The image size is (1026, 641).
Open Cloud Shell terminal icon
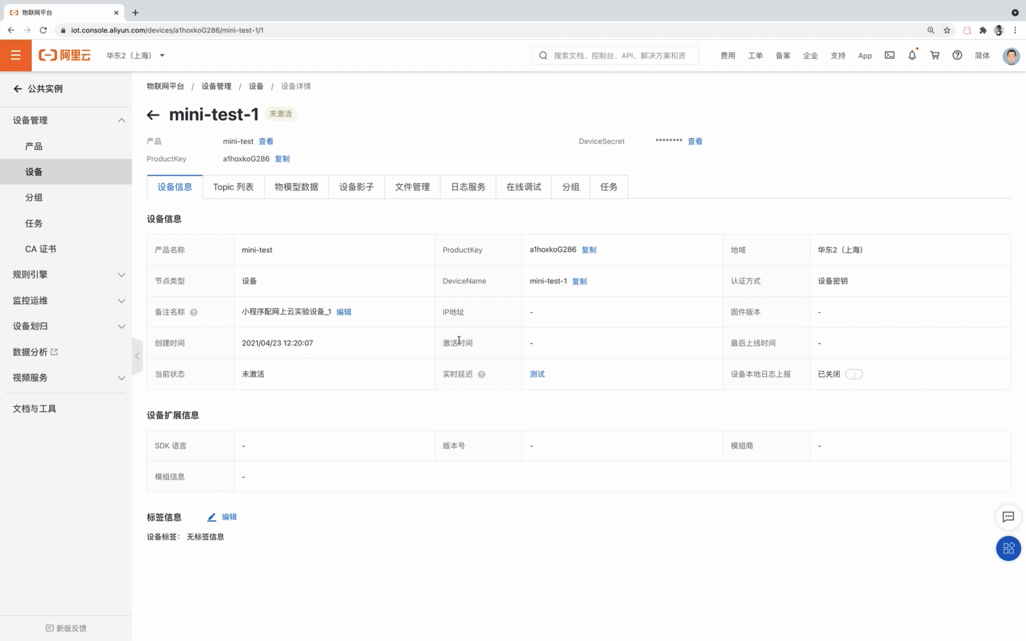coord(889,55)
